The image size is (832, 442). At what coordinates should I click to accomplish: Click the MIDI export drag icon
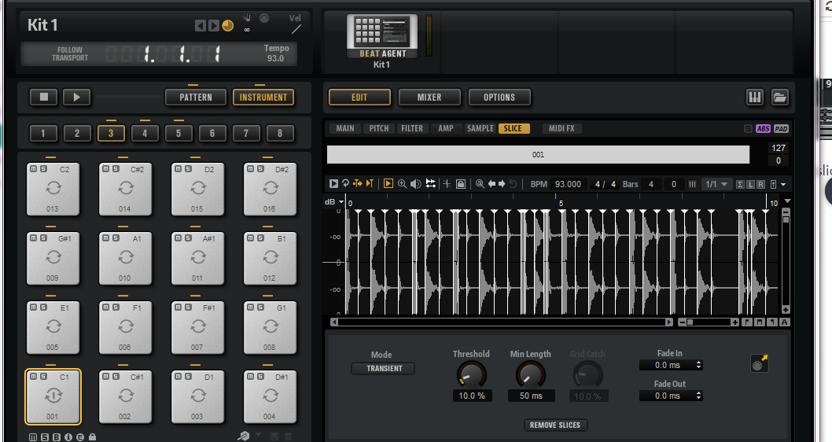[x=760, y=363]
